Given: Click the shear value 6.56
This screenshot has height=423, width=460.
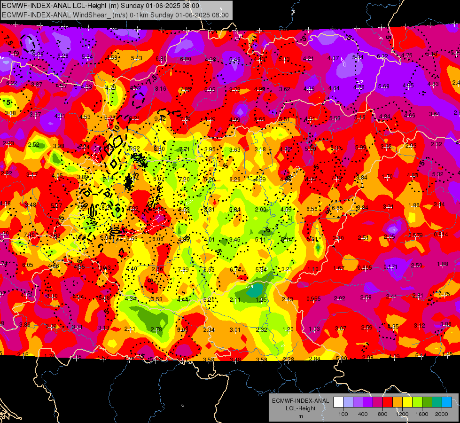Looking at the screenshot, I should pyautogui.click(x=312, y=209).
